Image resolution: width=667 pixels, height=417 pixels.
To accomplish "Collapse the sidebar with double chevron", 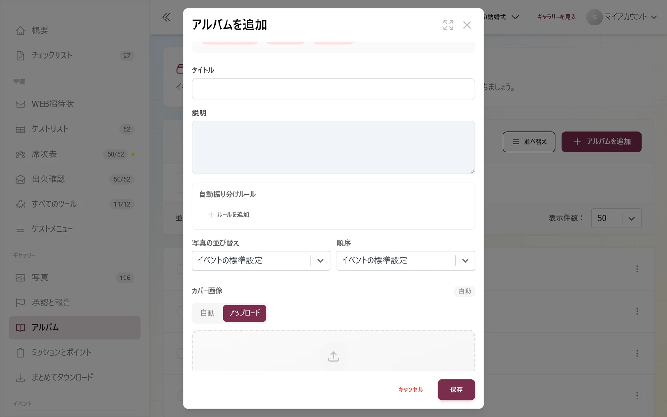I will (166, 17).
